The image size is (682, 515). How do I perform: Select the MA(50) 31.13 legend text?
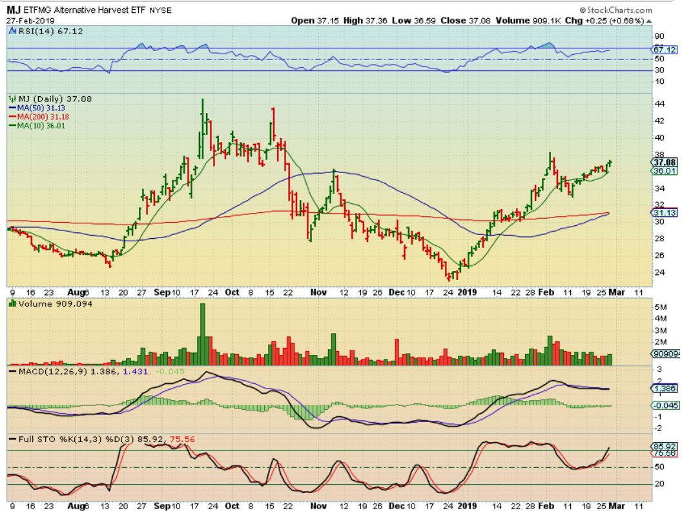tap(41, 108)
